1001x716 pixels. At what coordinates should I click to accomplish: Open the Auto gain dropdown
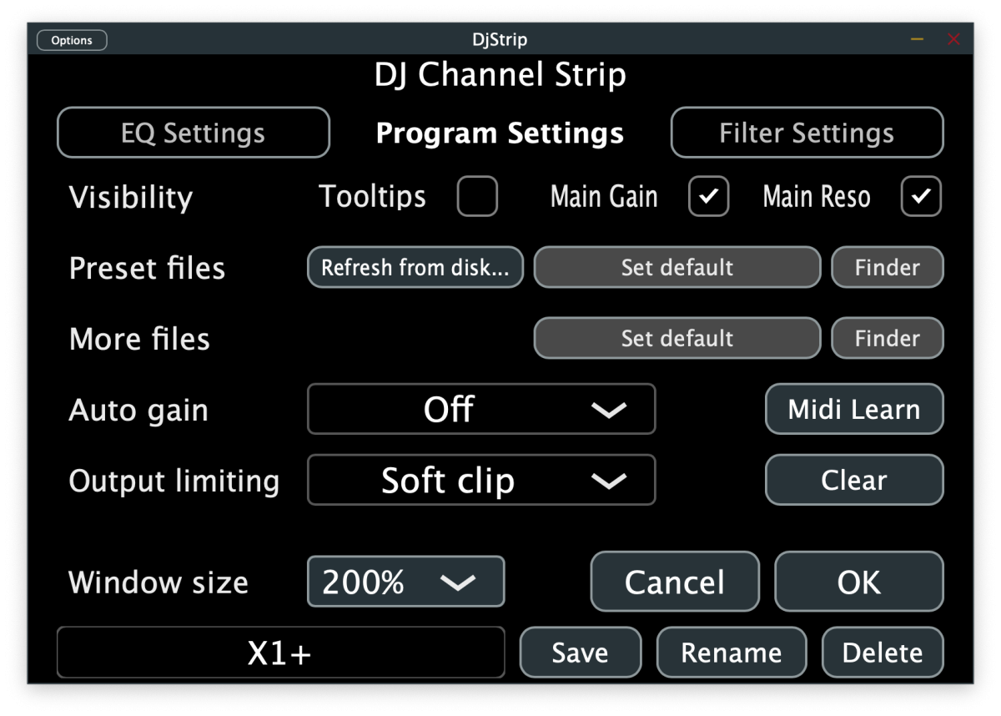(x=481, y=409)
